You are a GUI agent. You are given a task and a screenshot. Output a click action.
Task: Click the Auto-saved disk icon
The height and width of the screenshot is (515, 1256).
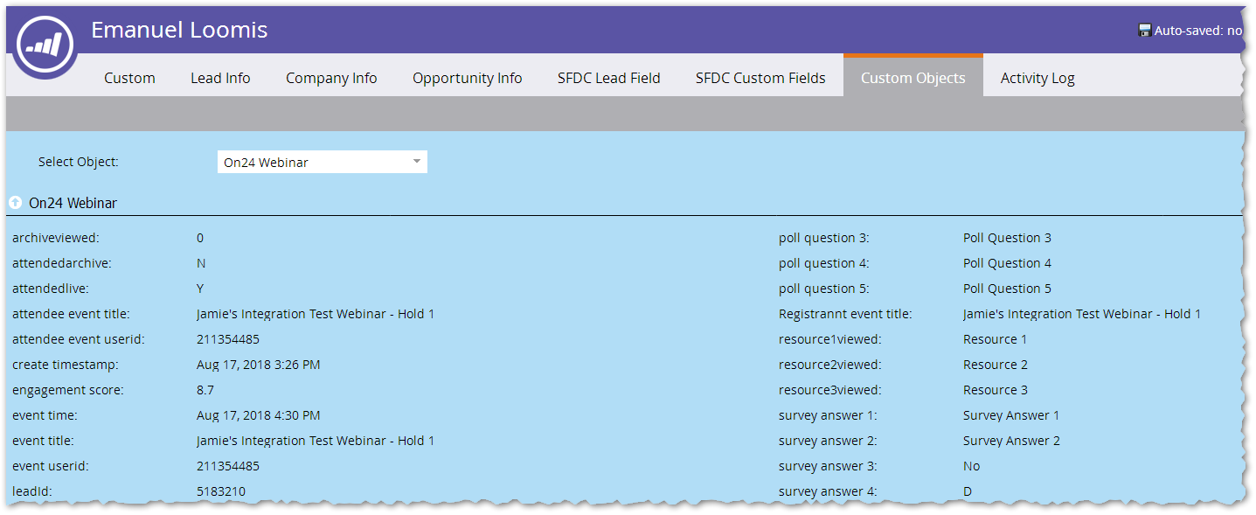pyautogui.click(x=1144, y=31)
